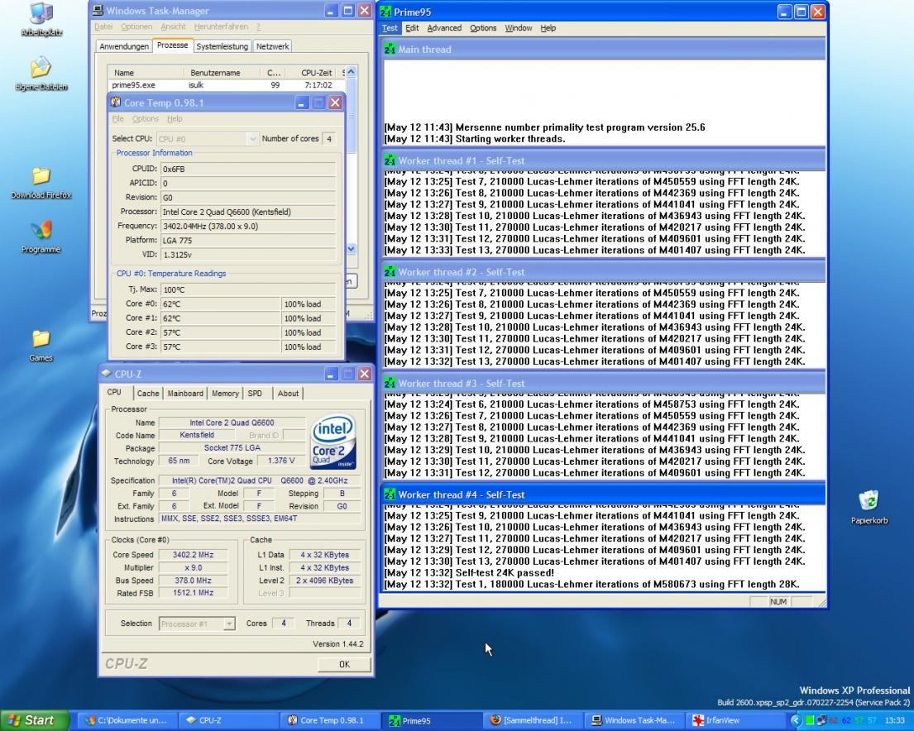Open Prime95 Options menu
This screenshot has width=914, height=731.
click(x=483, y=28)
